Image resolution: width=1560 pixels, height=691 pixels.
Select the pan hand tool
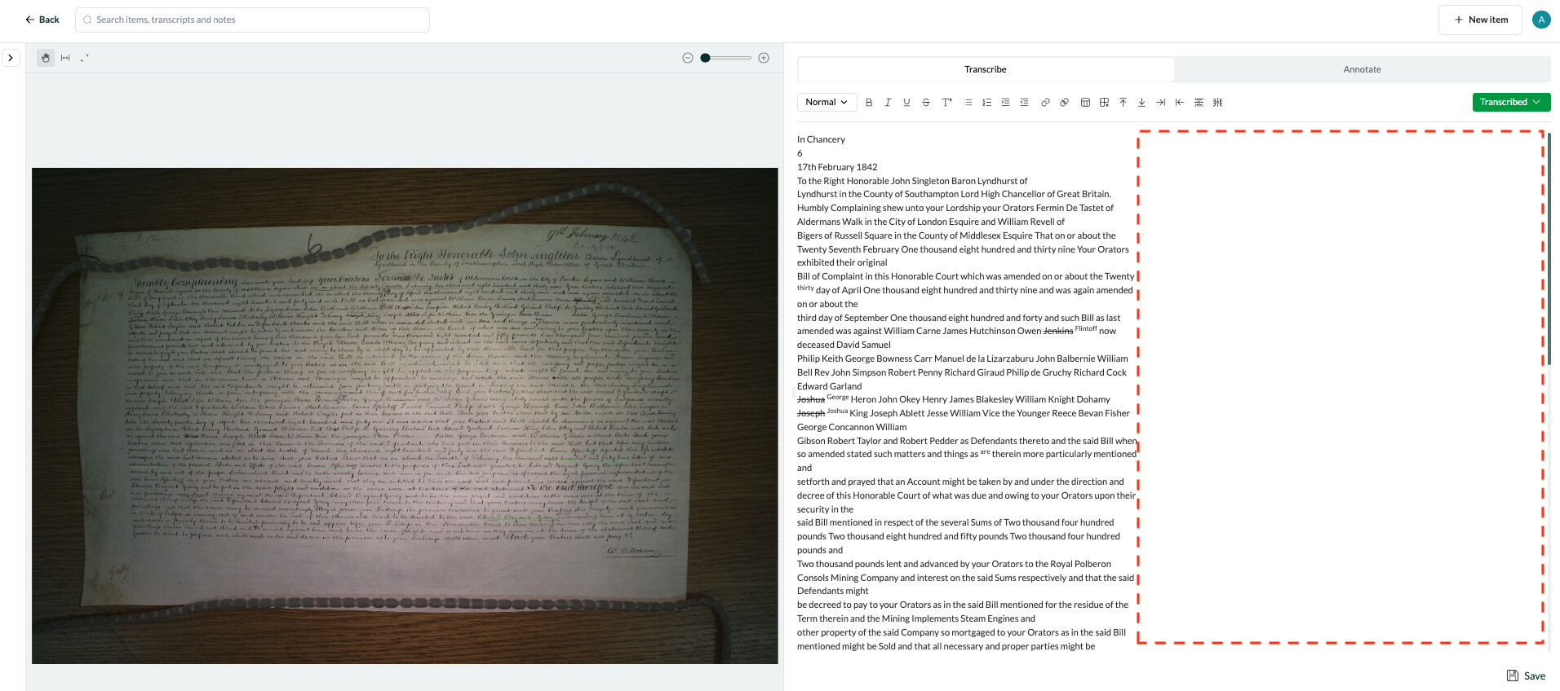coord(46,58)
